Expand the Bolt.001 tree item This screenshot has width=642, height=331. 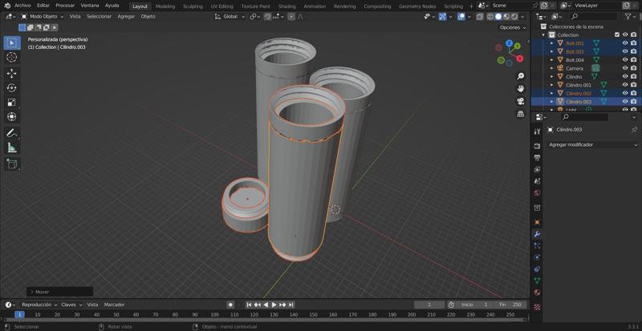point(551,43)
